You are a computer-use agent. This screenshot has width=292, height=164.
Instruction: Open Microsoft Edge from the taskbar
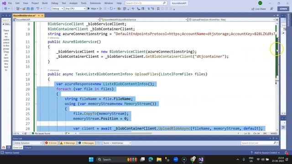pyautogui.click(x=151, y=159)
